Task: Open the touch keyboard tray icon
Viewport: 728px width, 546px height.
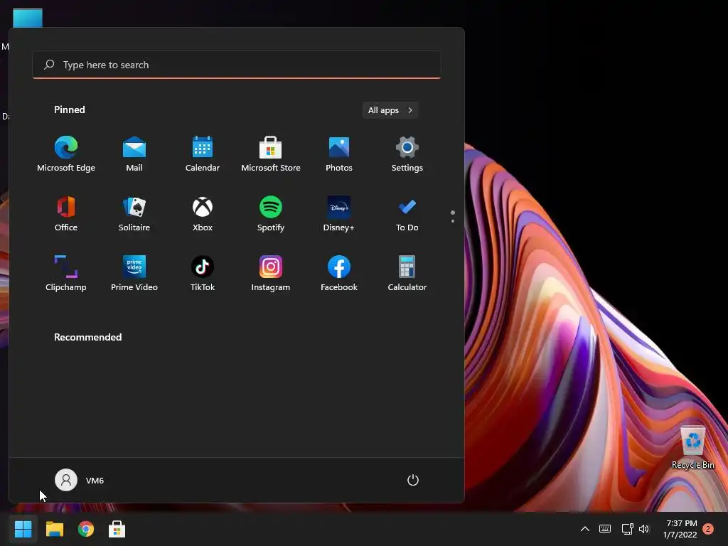Action: click(605, 529)
